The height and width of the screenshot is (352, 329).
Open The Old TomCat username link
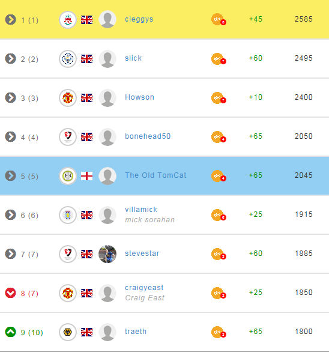click(x=155, y=175)
